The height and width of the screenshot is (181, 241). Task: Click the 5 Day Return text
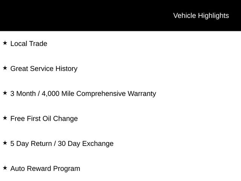tap(31, 144)
